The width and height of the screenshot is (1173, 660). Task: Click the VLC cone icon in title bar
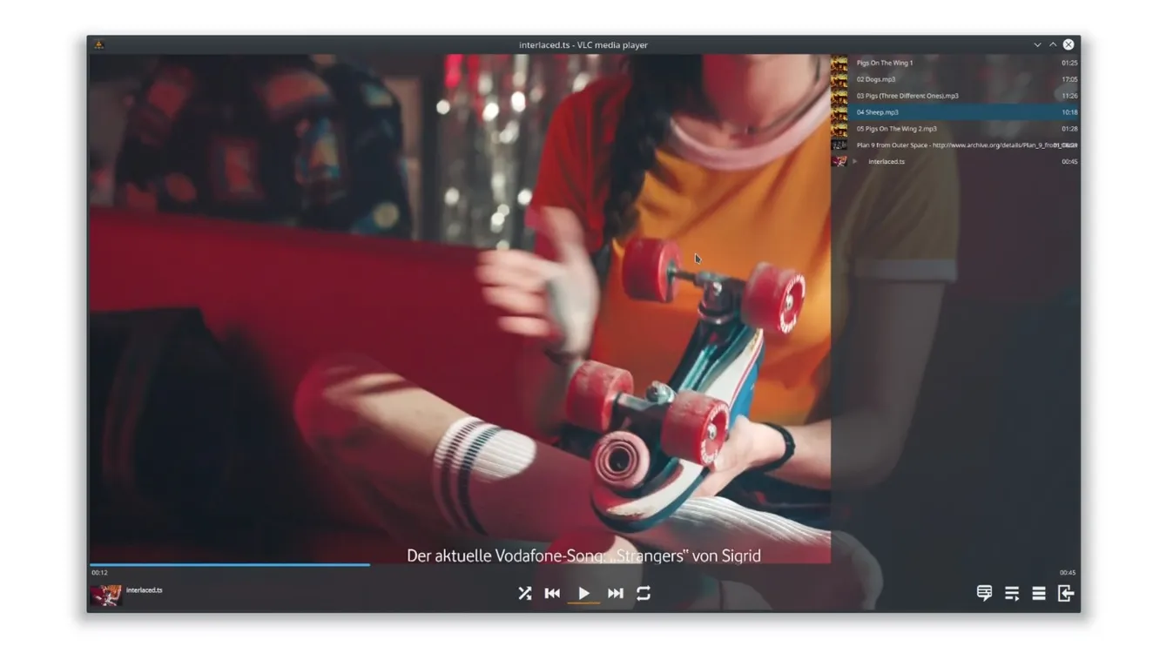(x=98, y=44)
